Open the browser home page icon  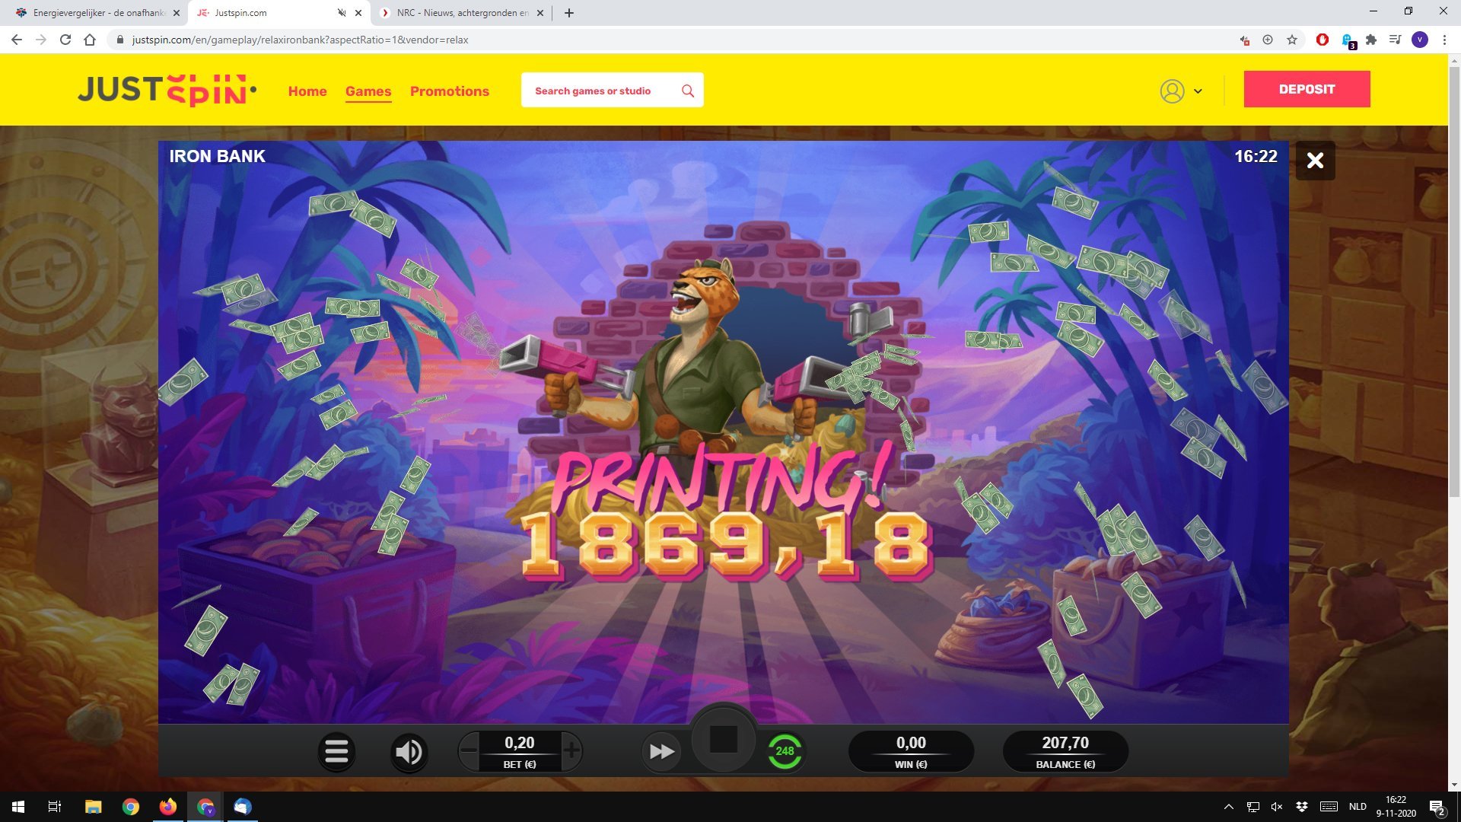[90, 40]
